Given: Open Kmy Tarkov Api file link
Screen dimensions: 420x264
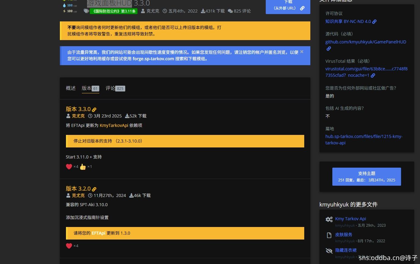Looking at the screenshot, I should 350,219.
